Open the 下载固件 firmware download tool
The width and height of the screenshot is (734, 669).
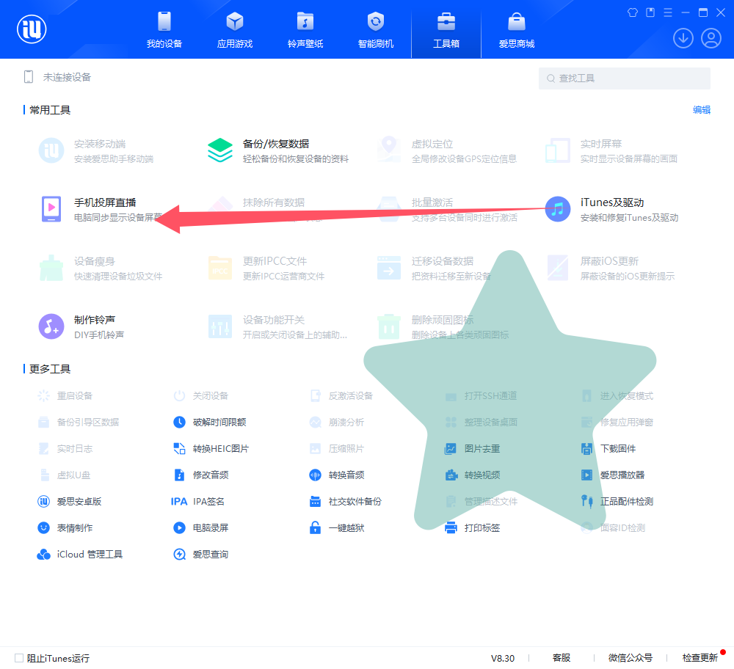[x=608, y=449]
